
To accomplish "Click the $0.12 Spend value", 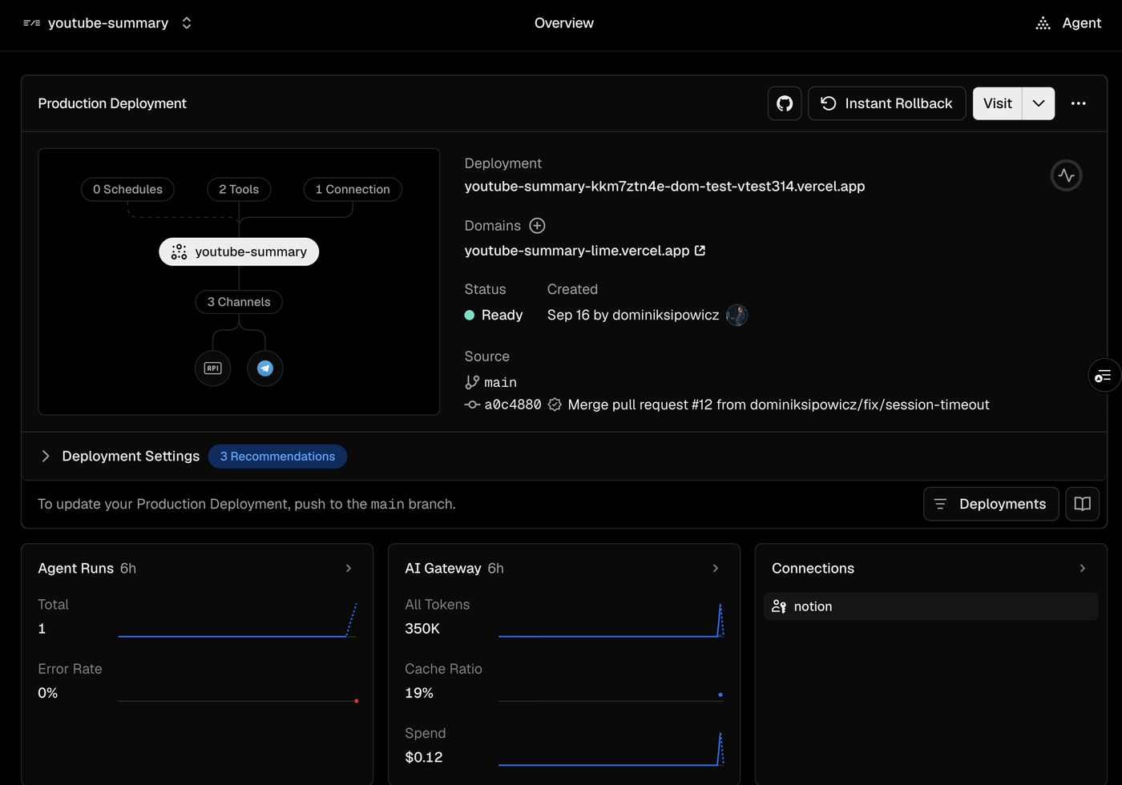I will click(424, 757).
